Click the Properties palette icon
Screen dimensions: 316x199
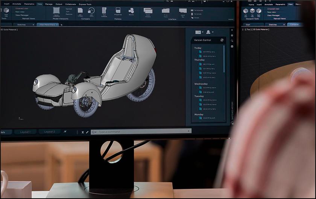[118, 11]
